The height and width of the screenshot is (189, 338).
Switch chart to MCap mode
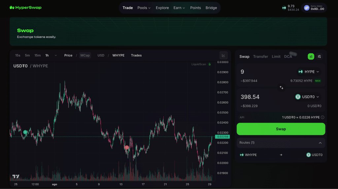[85, 56]
